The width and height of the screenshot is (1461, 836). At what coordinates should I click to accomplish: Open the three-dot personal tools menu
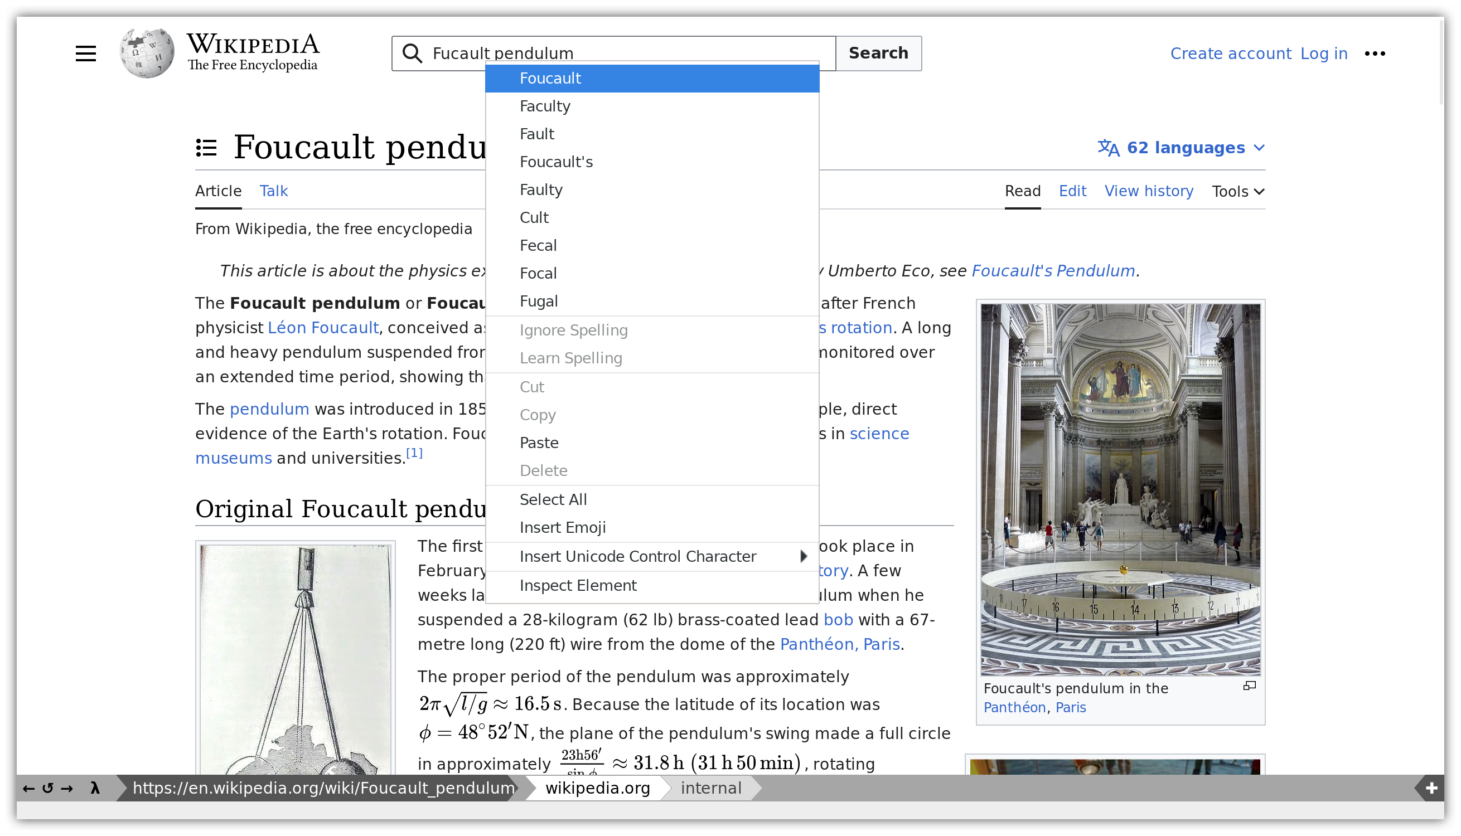1374,54
